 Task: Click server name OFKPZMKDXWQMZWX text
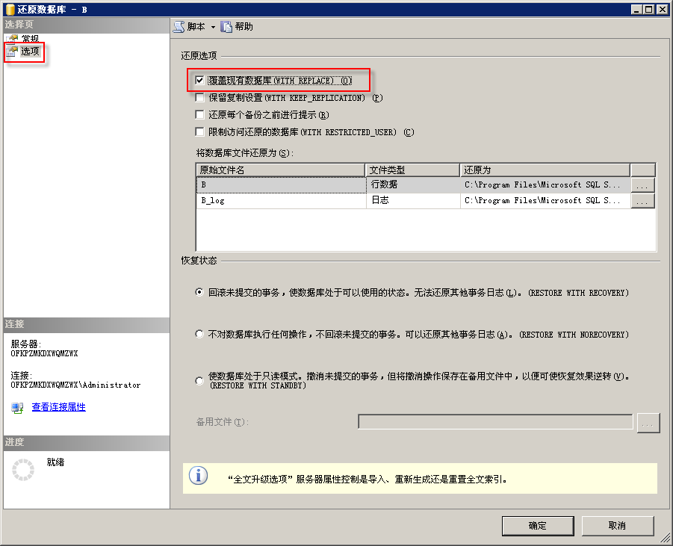point(44,354)
